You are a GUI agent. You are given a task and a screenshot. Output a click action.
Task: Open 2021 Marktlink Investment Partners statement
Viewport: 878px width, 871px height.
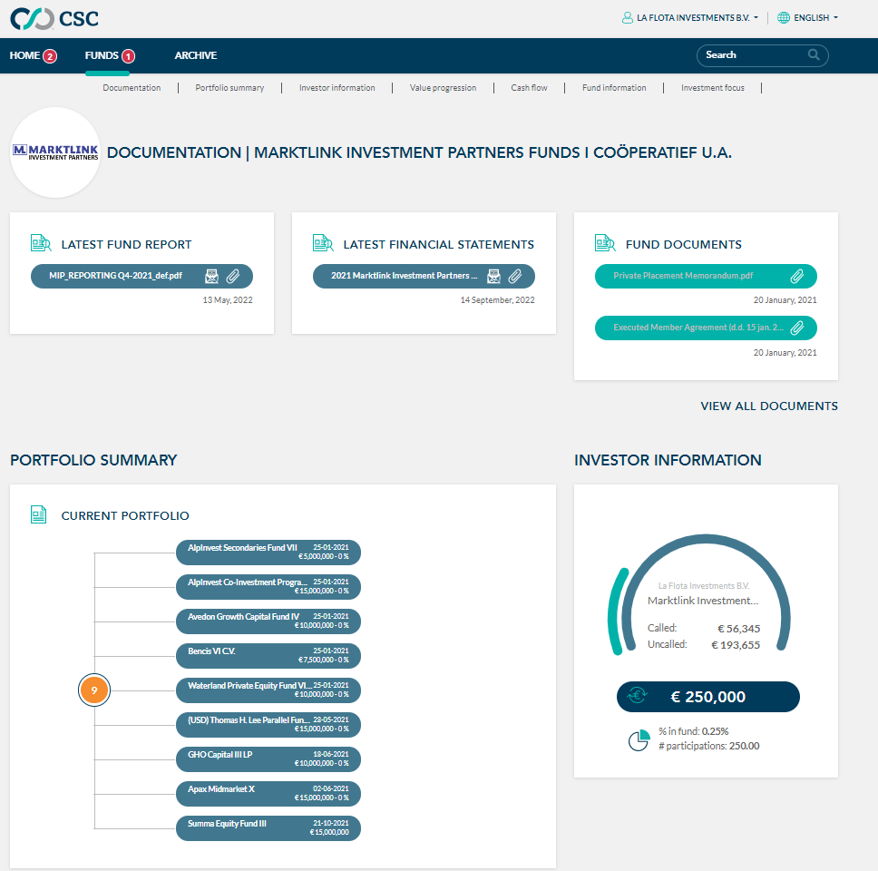[424, 276]
